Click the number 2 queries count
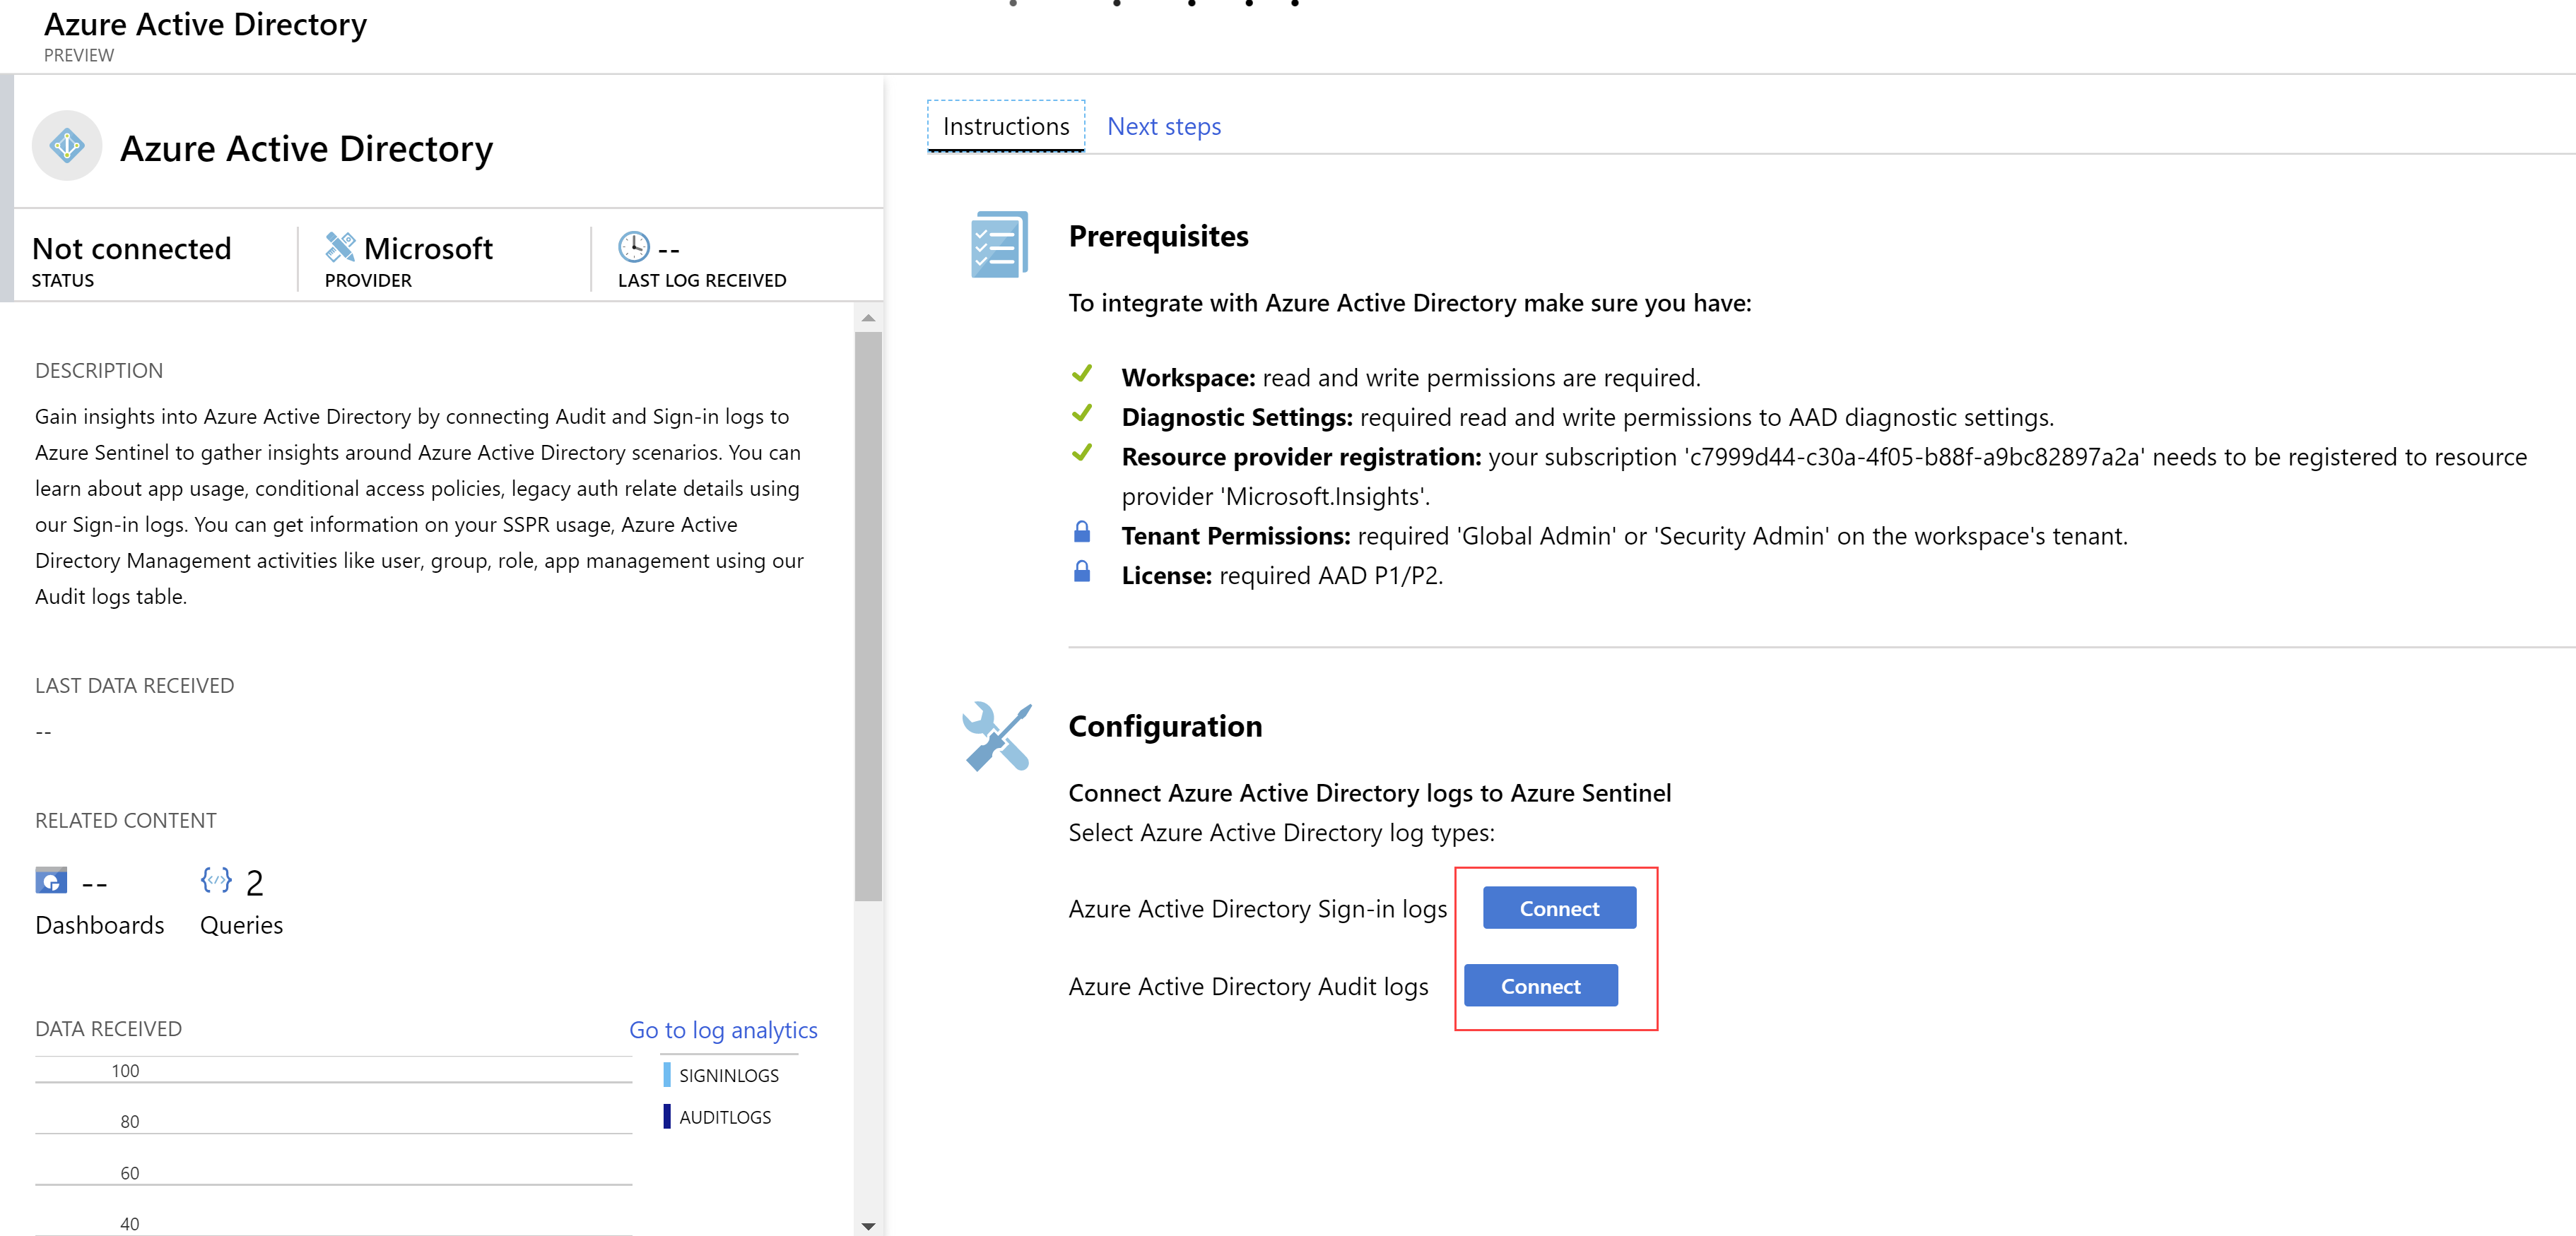 [254, 884]
